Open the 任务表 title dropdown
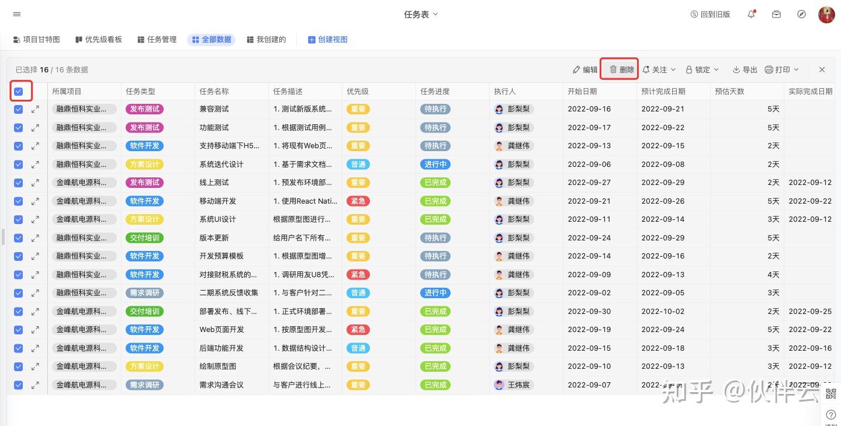This screenshot has height=426, width=841. (421, 14)
